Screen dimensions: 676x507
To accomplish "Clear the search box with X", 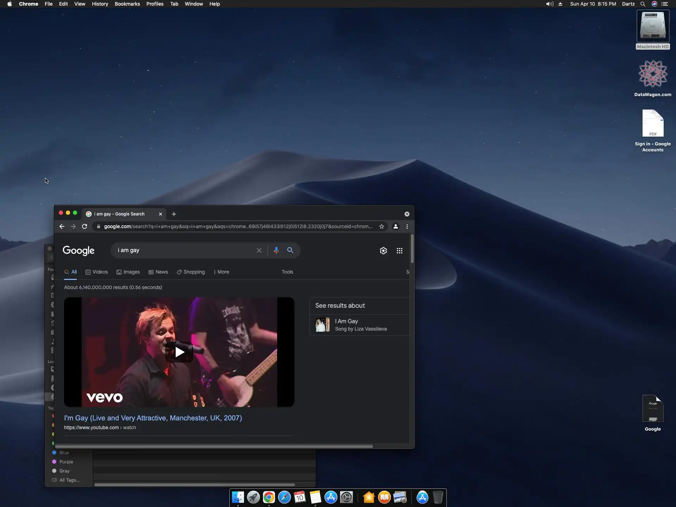I will 259,250.
